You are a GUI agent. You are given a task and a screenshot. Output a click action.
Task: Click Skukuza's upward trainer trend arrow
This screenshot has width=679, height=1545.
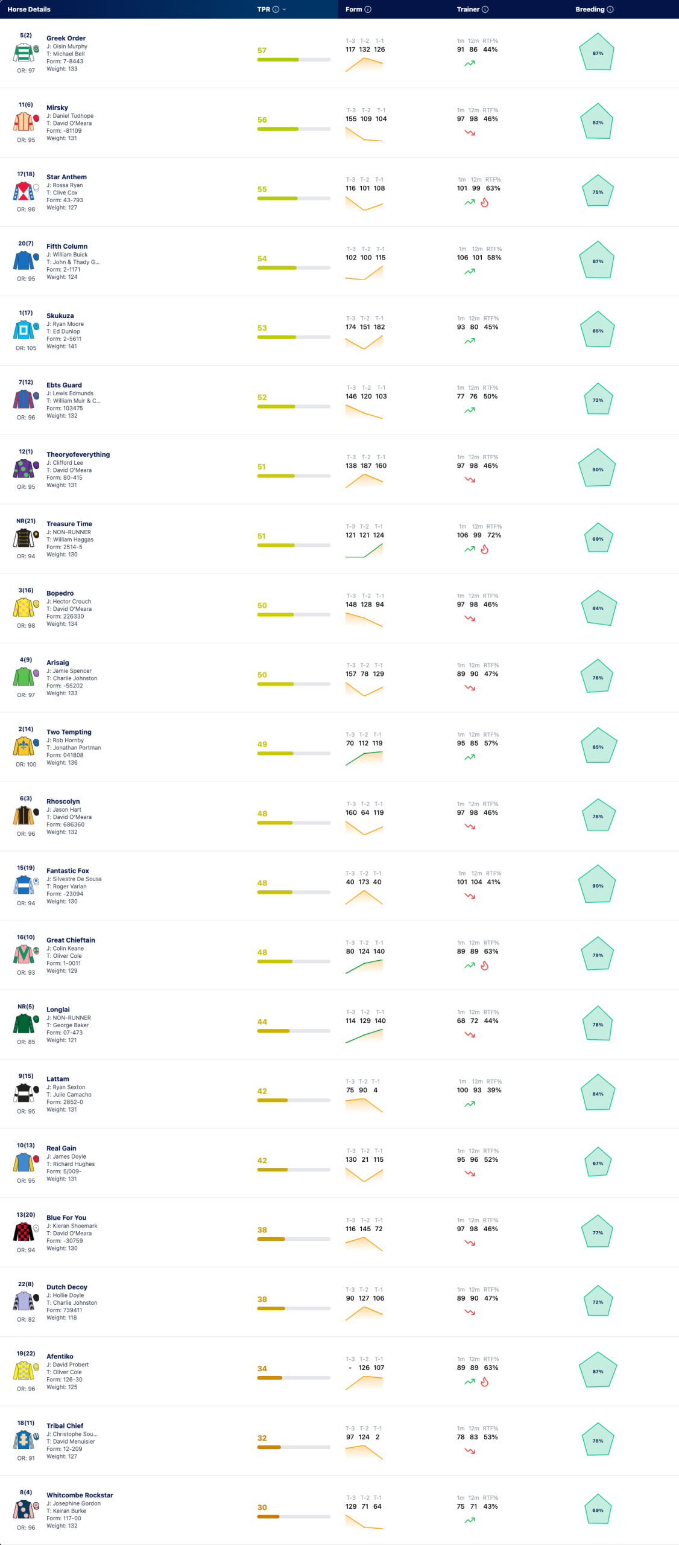click(x=470, y=341)
